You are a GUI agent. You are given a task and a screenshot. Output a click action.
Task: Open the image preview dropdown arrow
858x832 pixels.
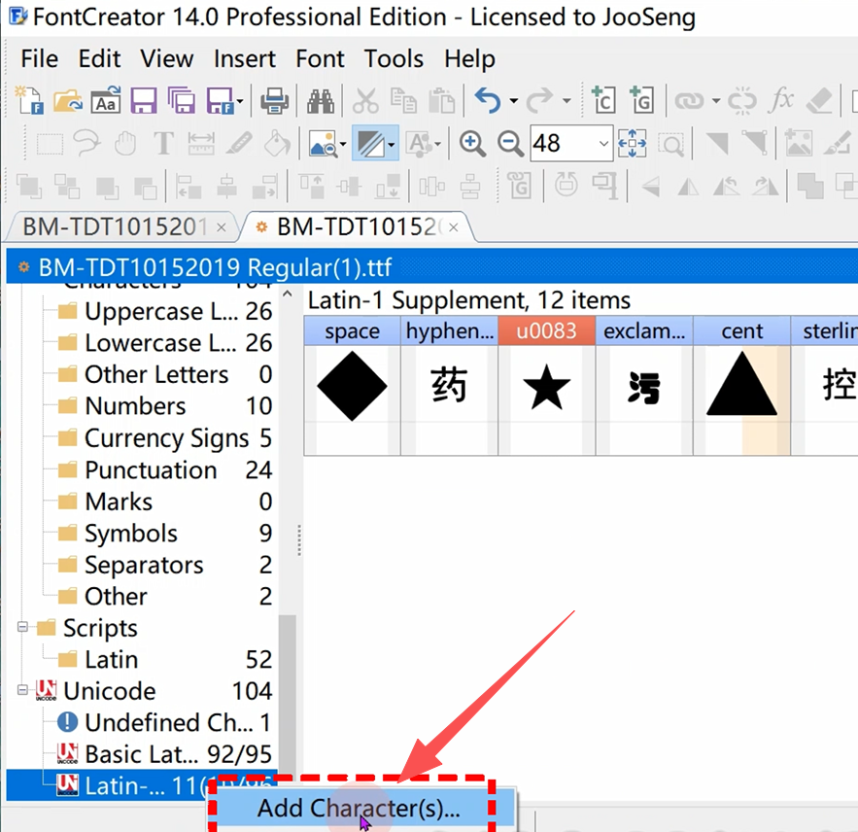[343, 145]
